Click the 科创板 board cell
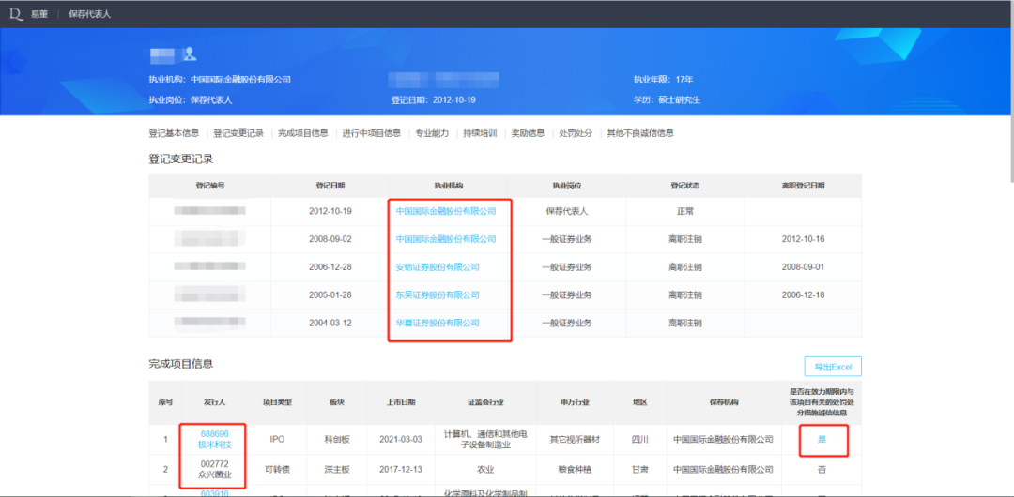Image resolution: width=1014 pixels, height=497 pixels. pyautogui.click(x=337, y=439)
